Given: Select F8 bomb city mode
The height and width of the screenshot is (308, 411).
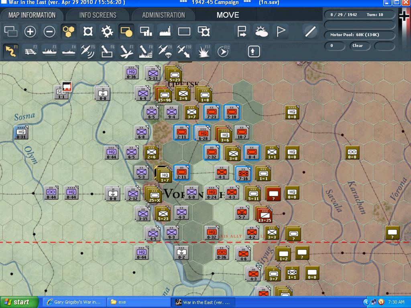Looking at the screenshot, I should point(145,51).
